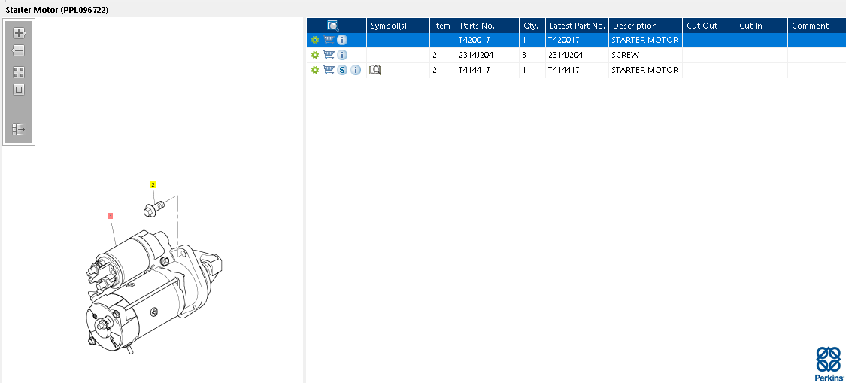The image size is (846, 383).
Task: Open info icon for T420017 row
Action: pyautogui.click(x=342, y=40)
